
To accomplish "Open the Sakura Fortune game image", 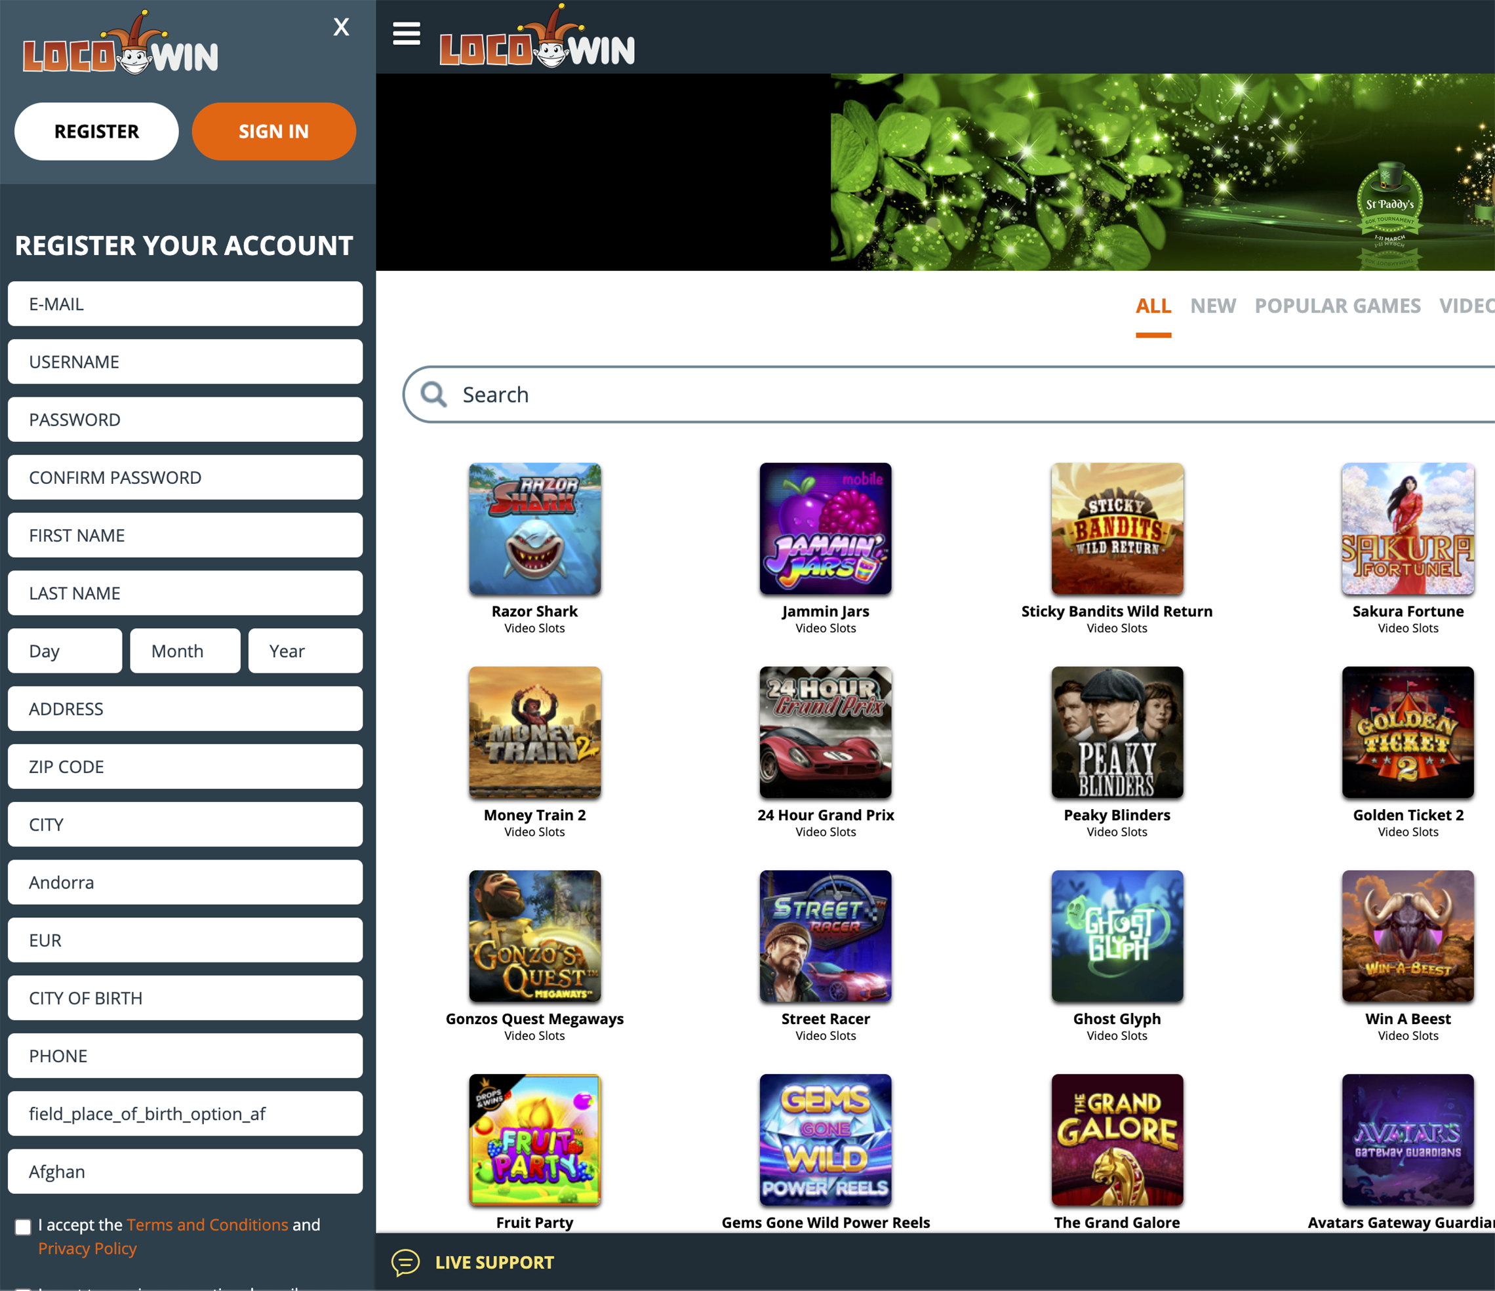I will (x=1408, y=529).
